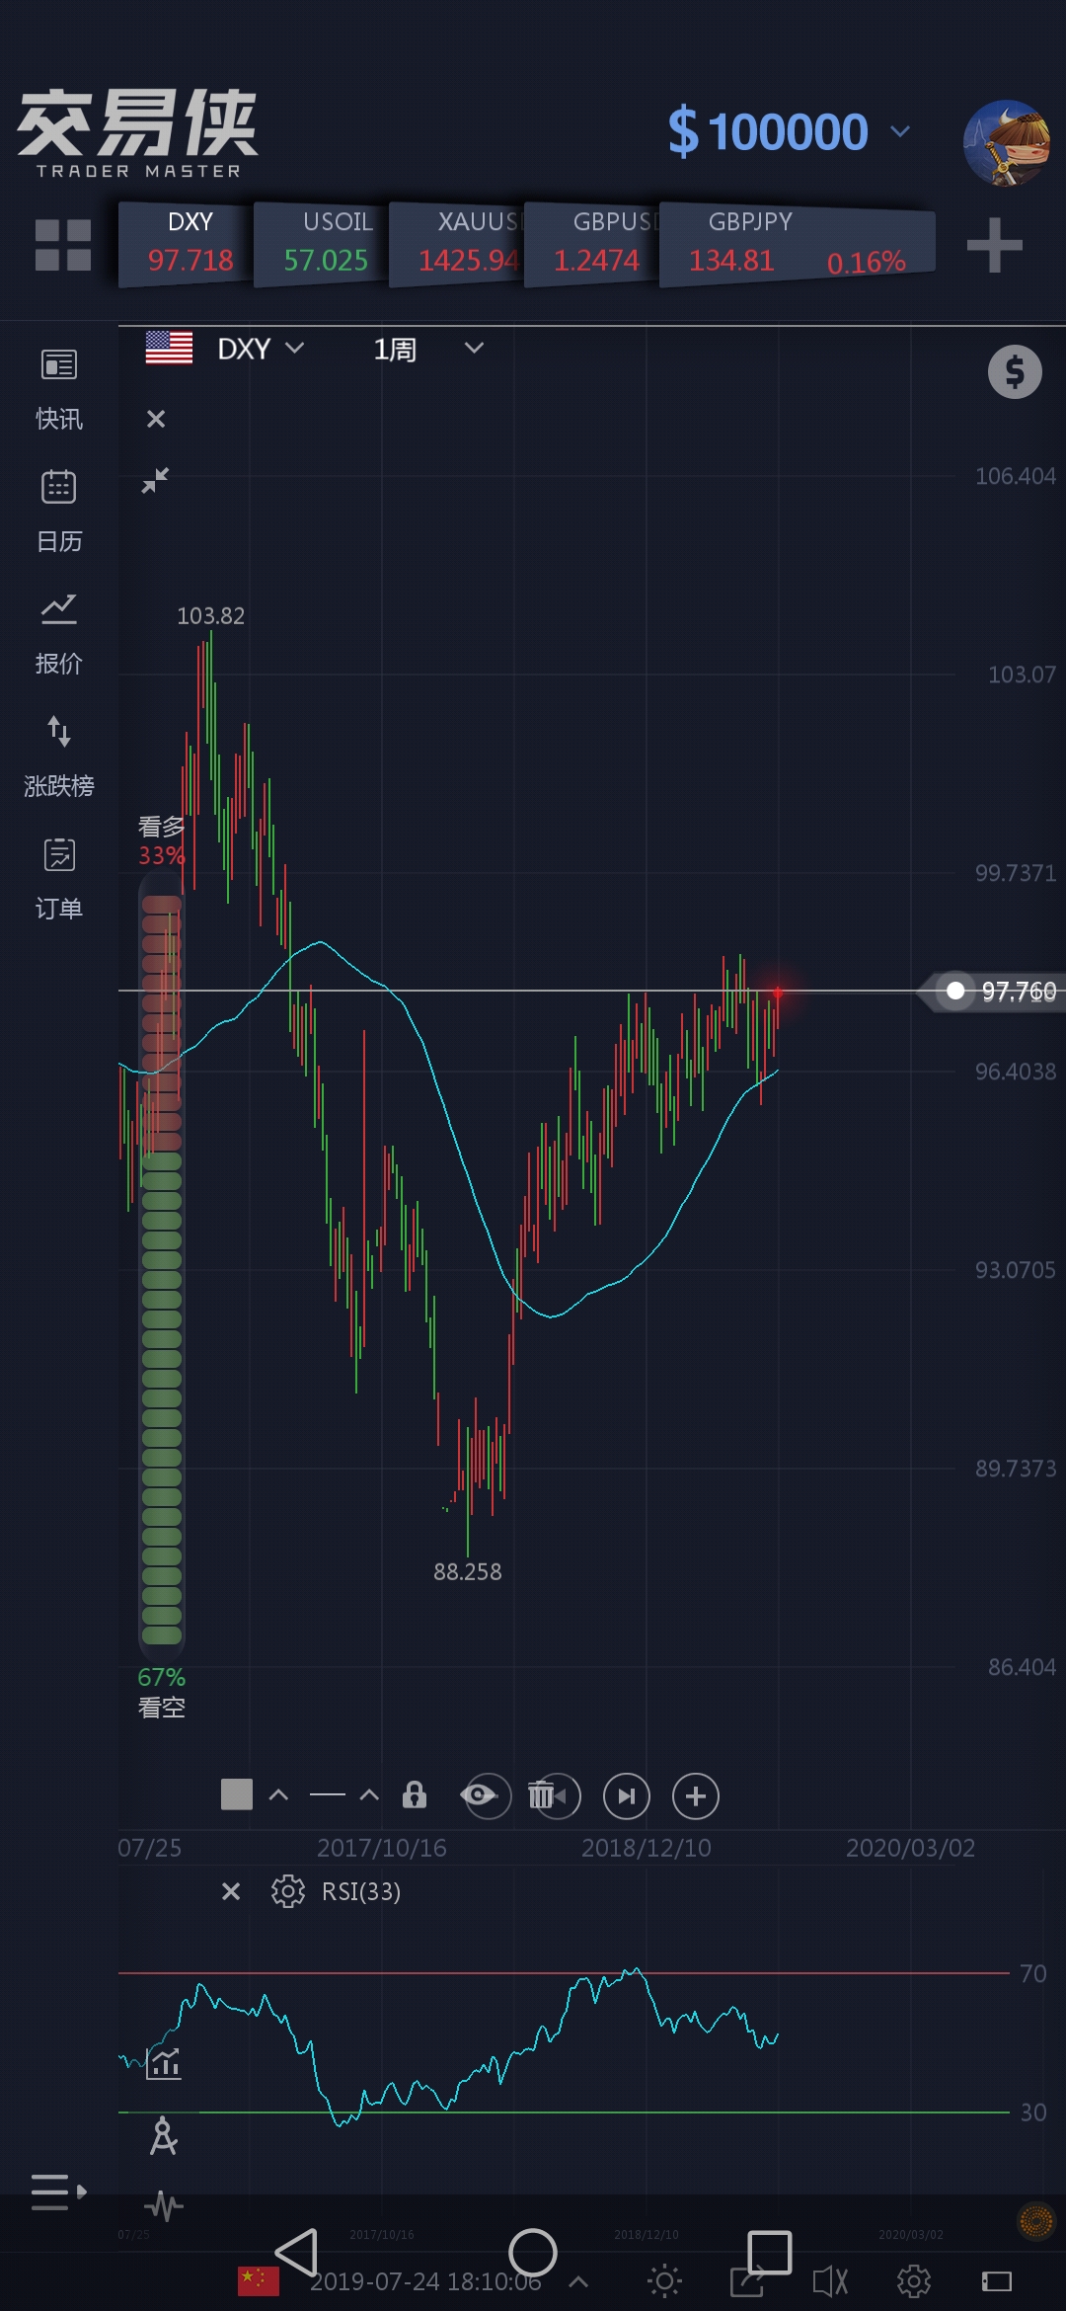Tap the 看多 33% sentiment label
This screenshot has height=2311, width=1066.
point(161,840)
